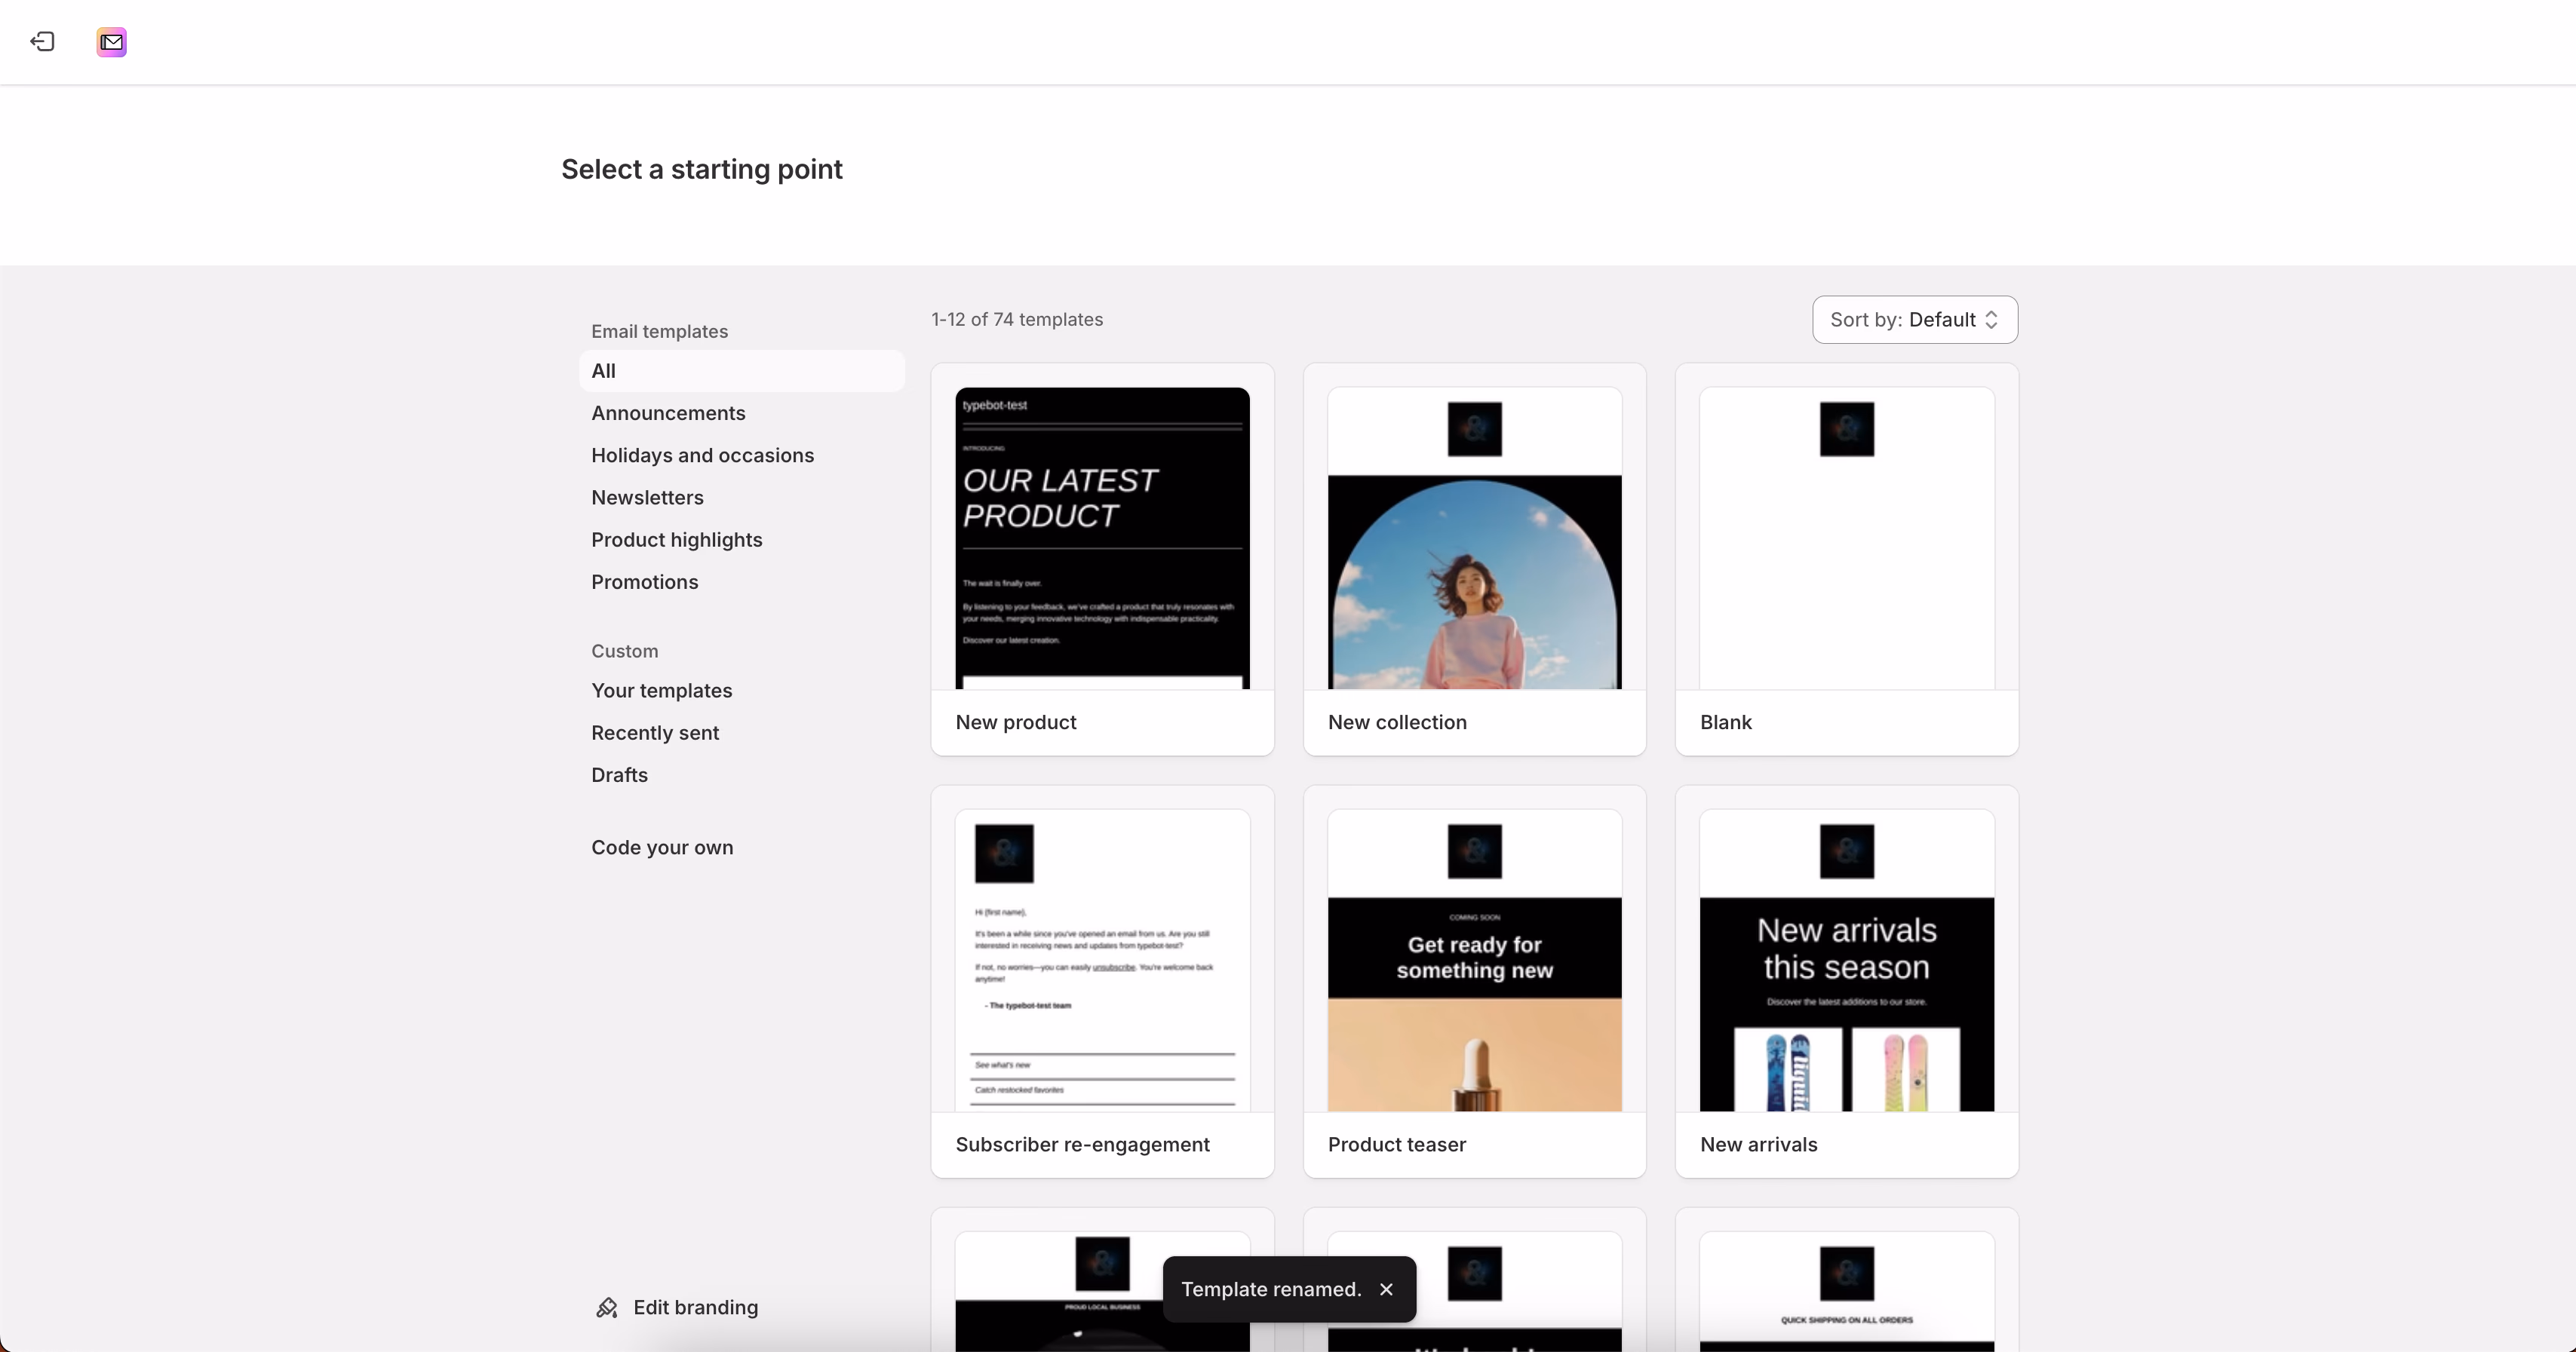Click the 'Blank' card title
2576x1352 pixels.
(x=1725, y=722)
